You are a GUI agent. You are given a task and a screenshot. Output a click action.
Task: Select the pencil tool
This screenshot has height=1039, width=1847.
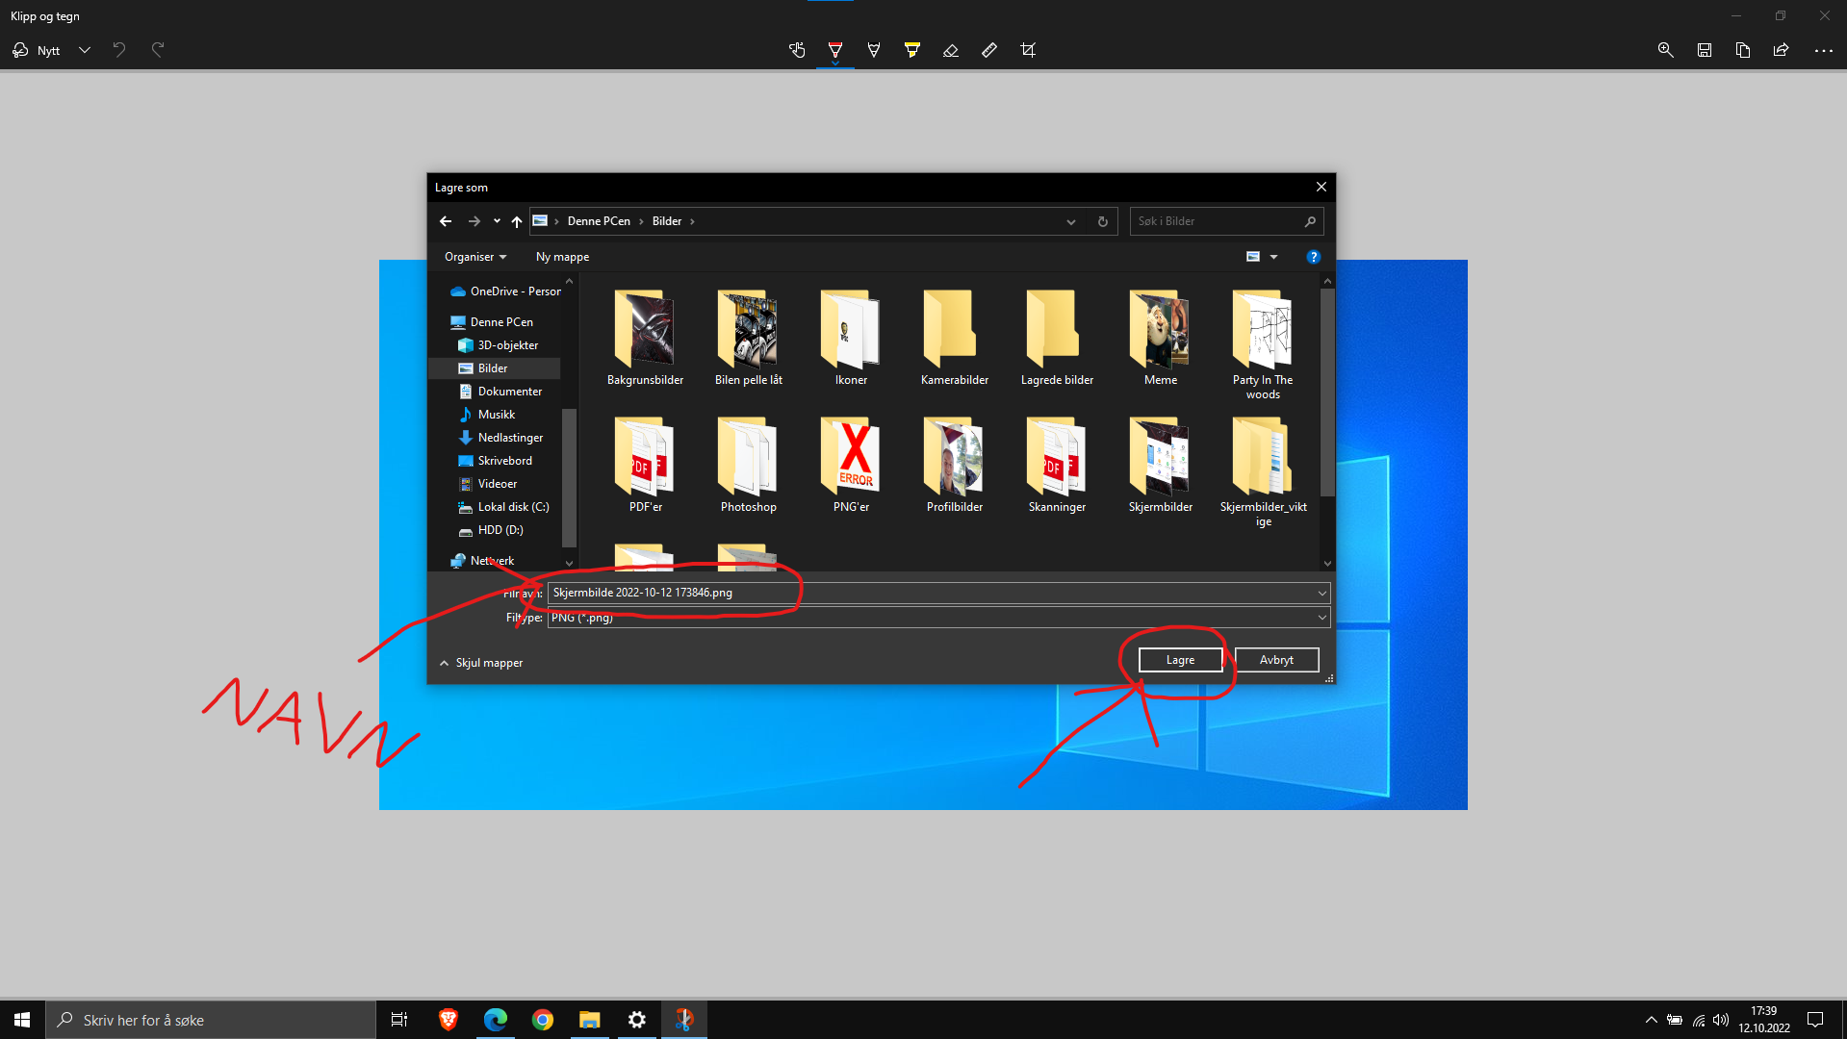pos(874,50)
